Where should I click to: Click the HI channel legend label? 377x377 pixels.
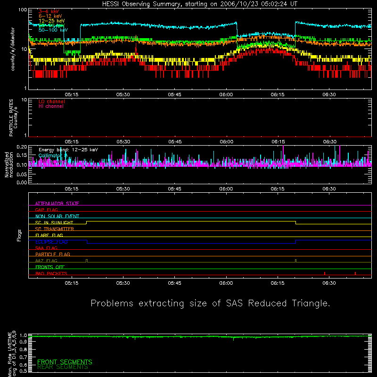(x=51, y=107)
